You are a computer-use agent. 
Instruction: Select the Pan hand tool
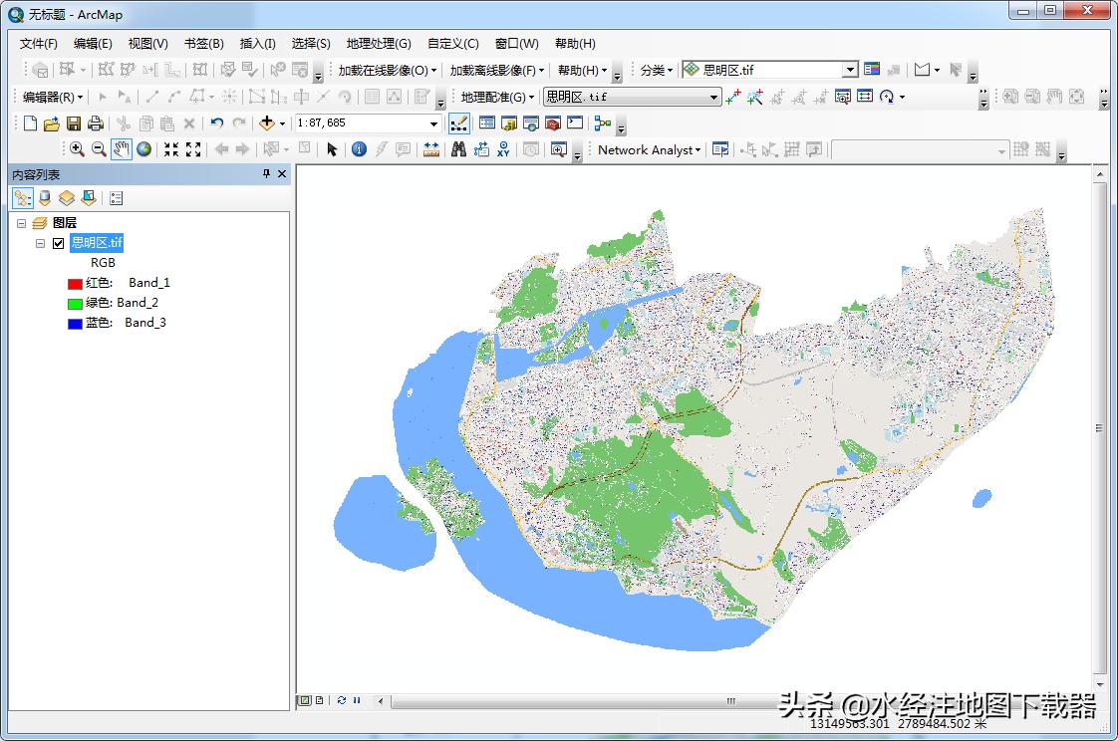[x=121, y=149]
